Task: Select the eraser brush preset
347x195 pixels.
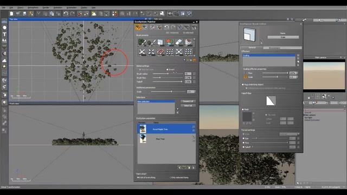Action: pos(179,42)
